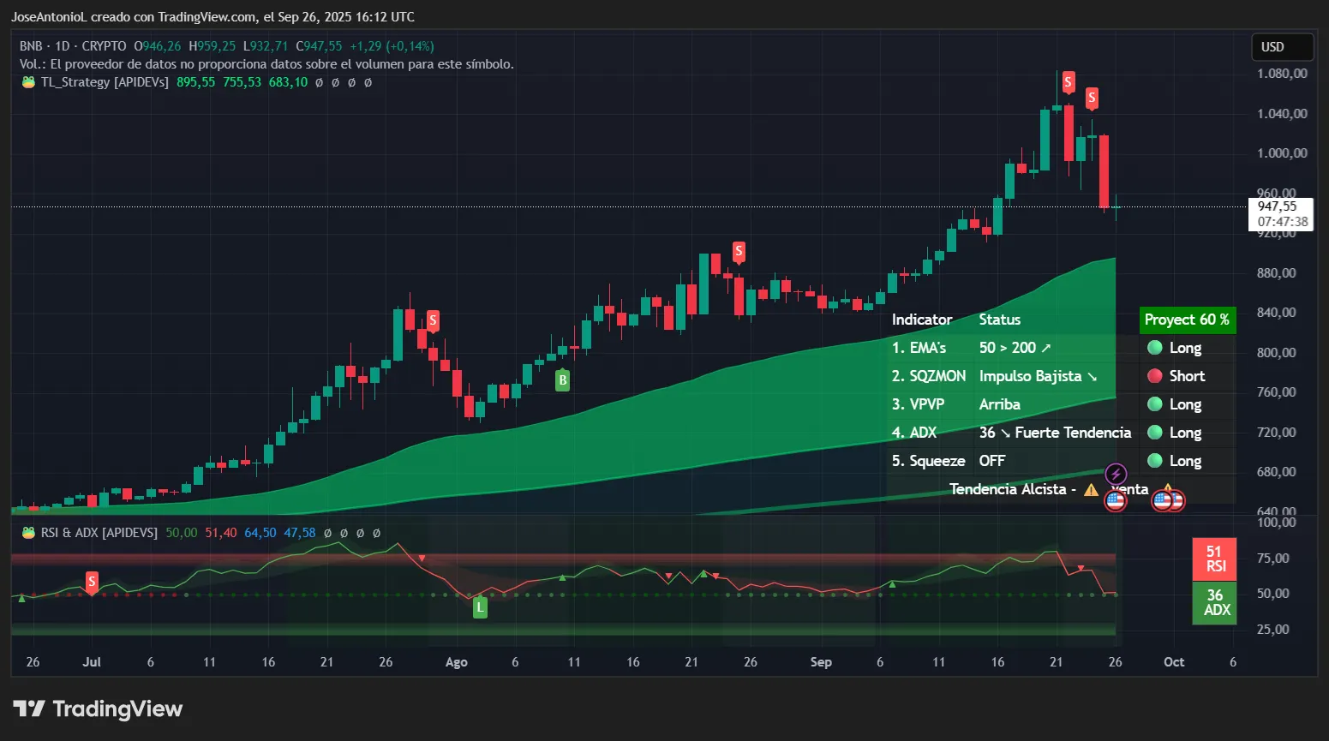Click the warning triangle beside Tendencia Alcista

coord(1090,488)
